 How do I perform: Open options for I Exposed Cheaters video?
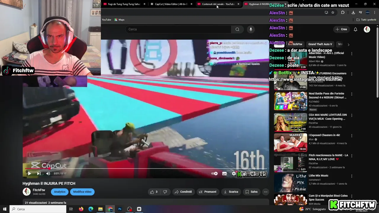(352, 135)
